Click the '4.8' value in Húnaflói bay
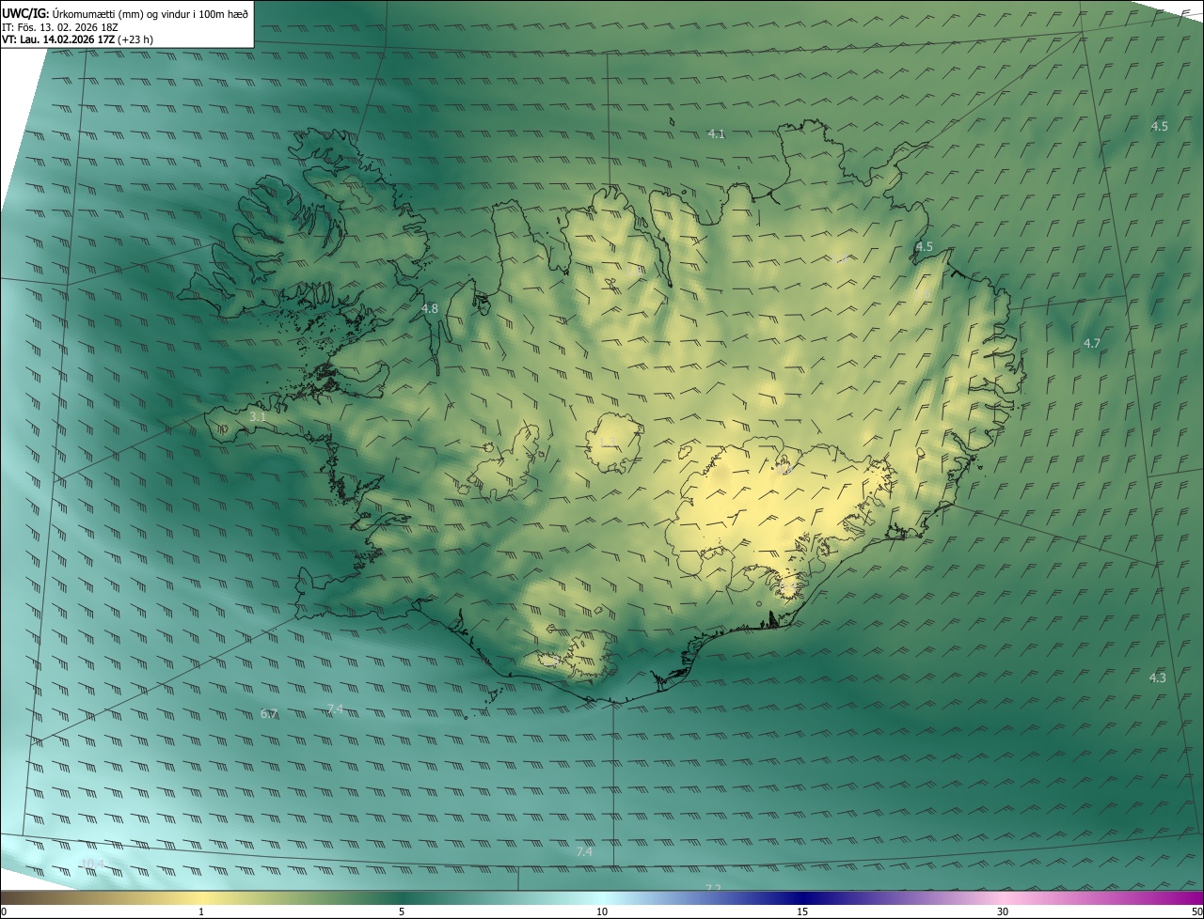Viewport: 1204px width, 919px height. point(430,308)
